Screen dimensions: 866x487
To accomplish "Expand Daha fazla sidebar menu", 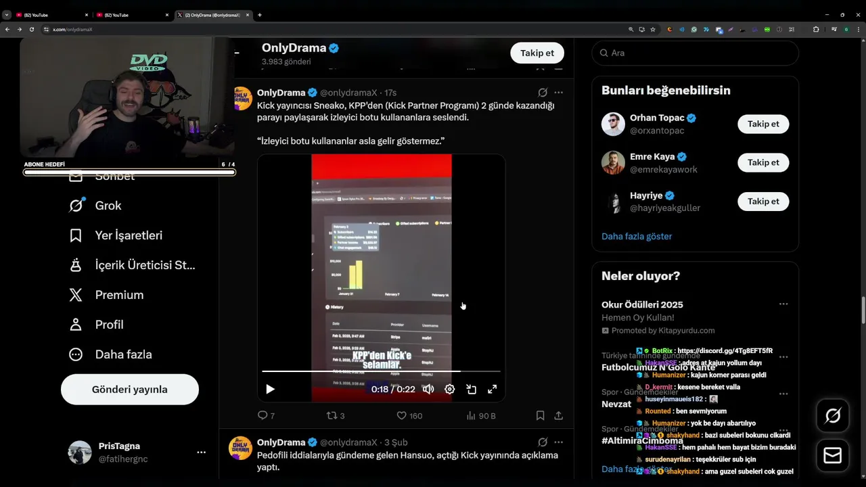I will 110,354.
